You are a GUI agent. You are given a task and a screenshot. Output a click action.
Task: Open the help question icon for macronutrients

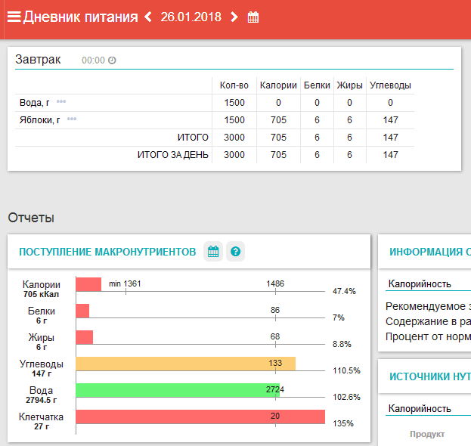pyautogui.click(x=235, y=252)
